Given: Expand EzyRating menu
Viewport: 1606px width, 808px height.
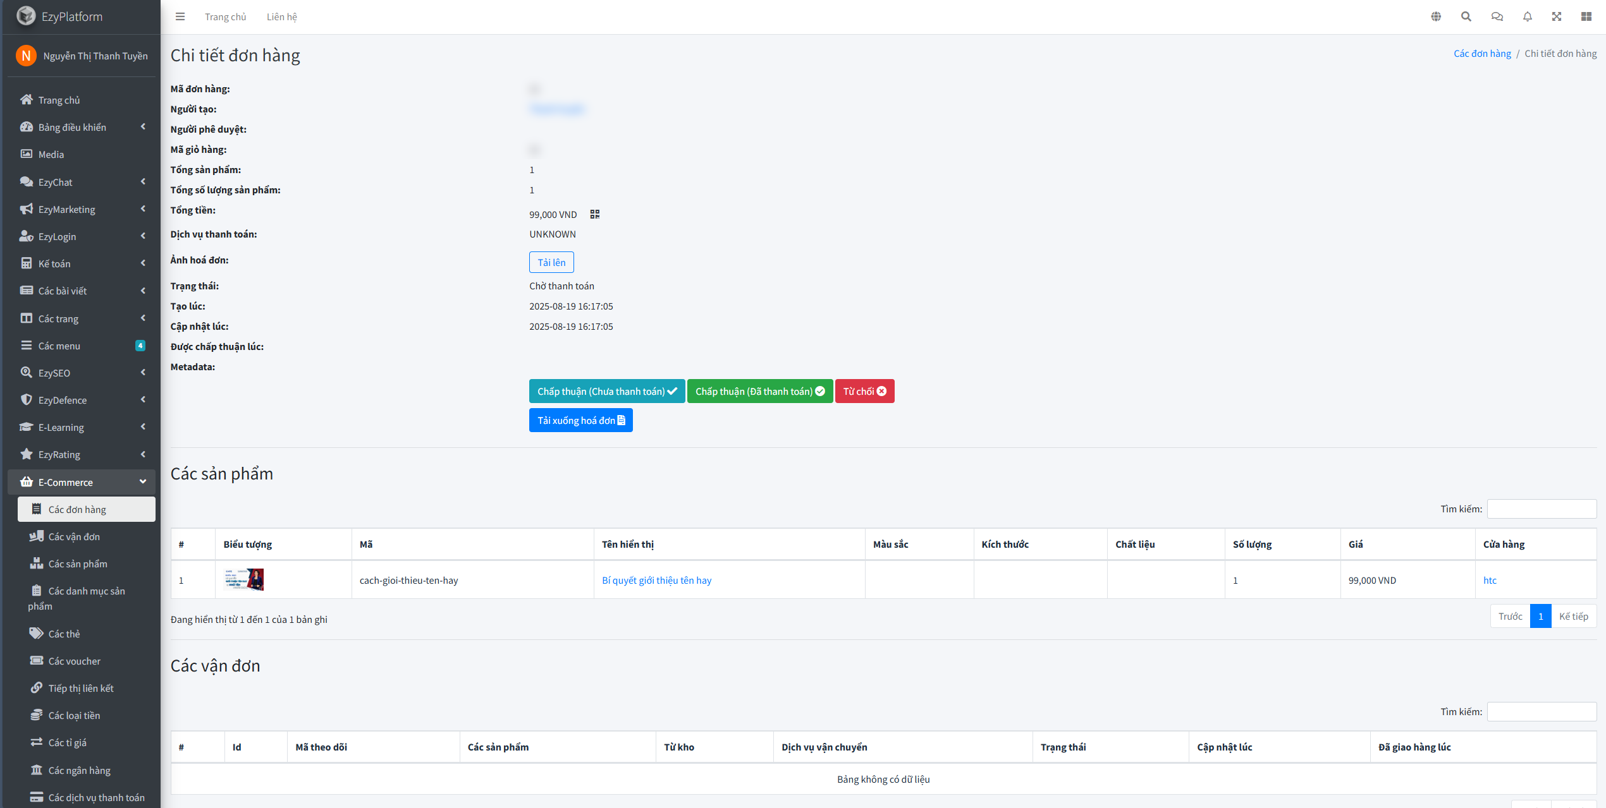Looking at the screenshot, I should tap(82, 454).
